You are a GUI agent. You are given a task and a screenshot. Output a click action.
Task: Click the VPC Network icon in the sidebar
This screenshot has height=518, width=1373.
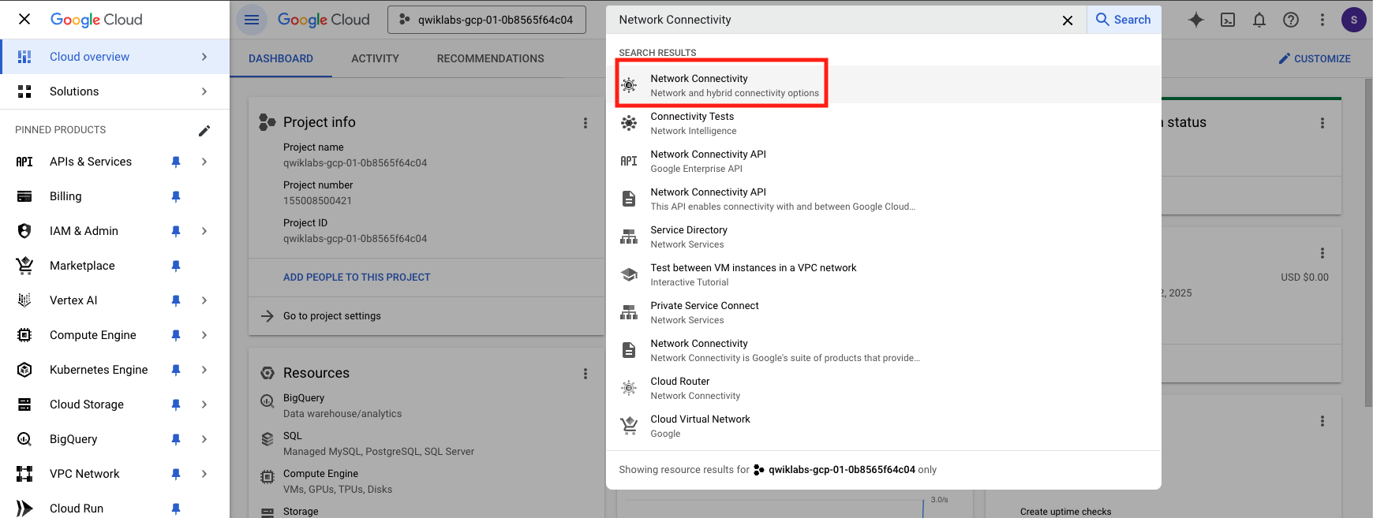[24, 474]
